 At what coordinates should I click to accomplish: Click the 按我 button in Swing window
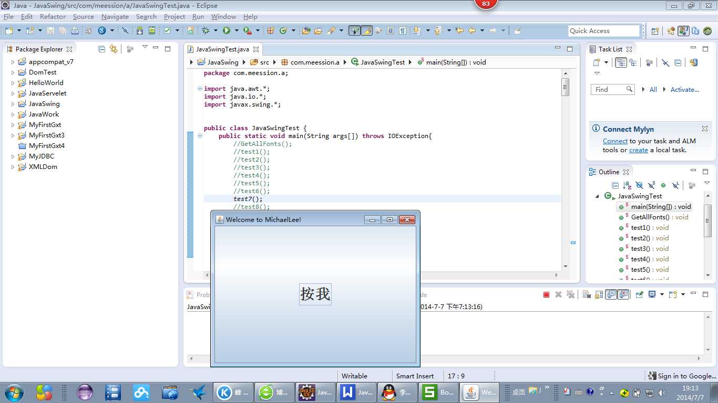[x=315, y=294]
